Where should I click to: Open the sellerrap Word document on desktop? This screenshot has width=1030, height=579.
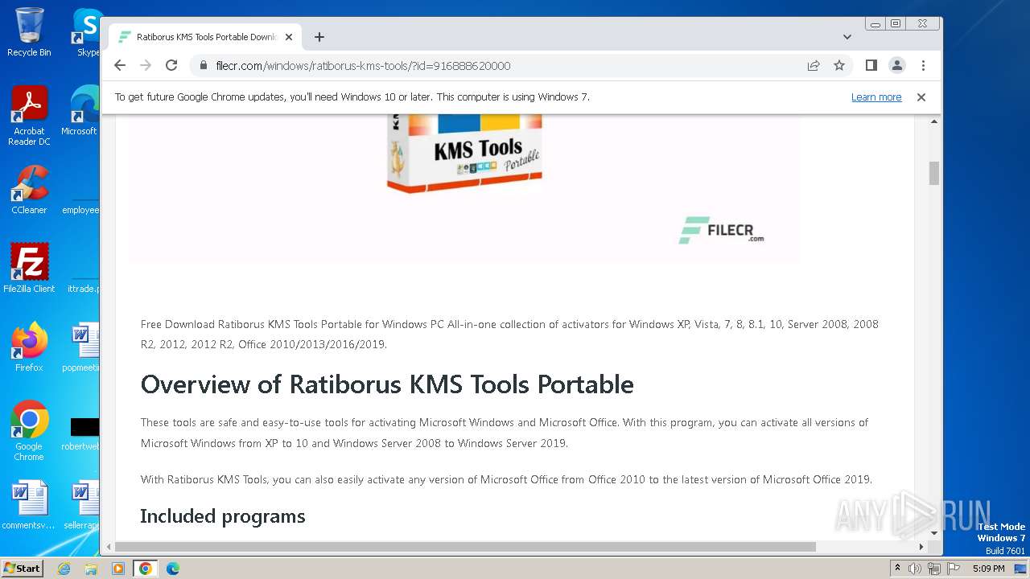80,505
